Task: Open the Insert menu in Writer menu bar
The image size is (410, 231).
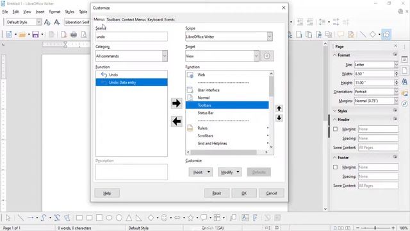Action: point(40,12)
